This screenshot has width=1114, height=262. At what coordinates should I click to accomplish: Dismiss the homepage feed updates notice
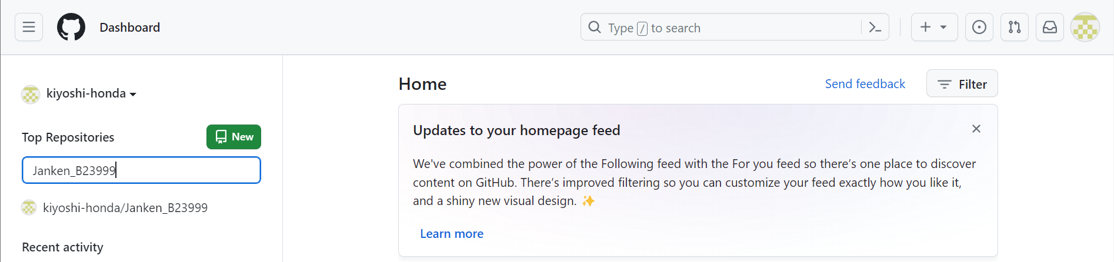click(976, 129)
